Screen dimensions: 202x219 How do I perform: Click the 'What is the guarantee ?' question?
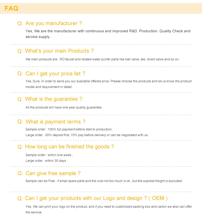(53, 99)
